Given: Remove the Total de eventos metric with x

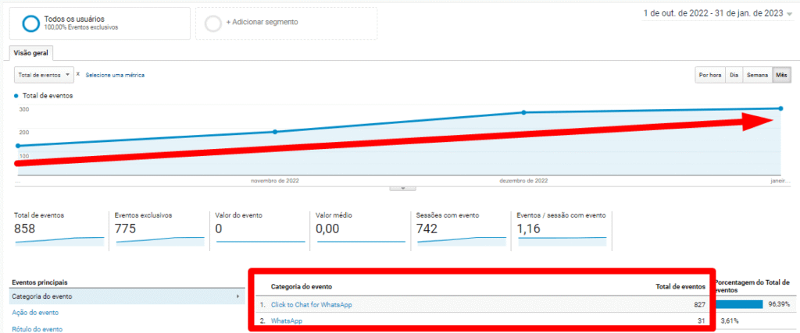Looking at the screenshot, I should 78,74.
